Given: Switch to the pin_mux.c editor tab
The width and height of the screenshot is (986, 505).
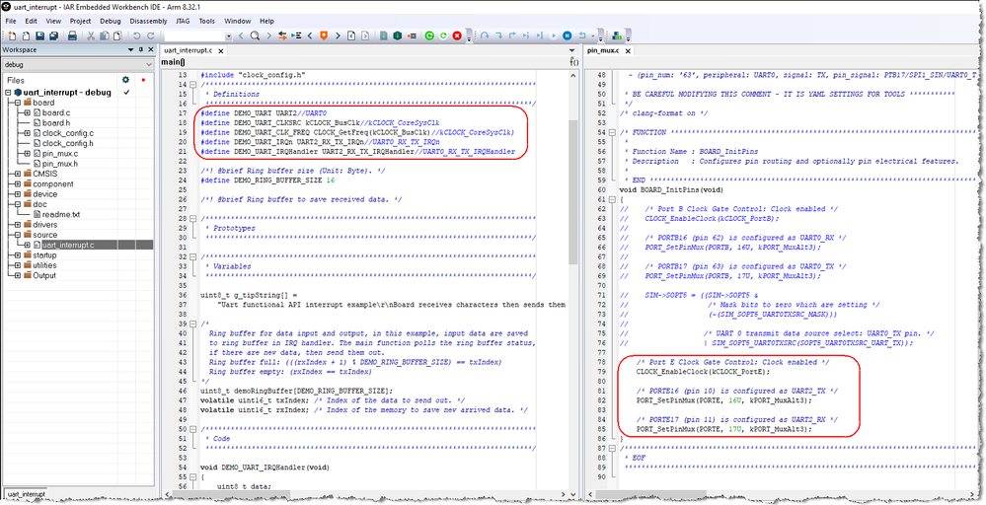Looking at the screenshot, I should [x=603, y=50].
